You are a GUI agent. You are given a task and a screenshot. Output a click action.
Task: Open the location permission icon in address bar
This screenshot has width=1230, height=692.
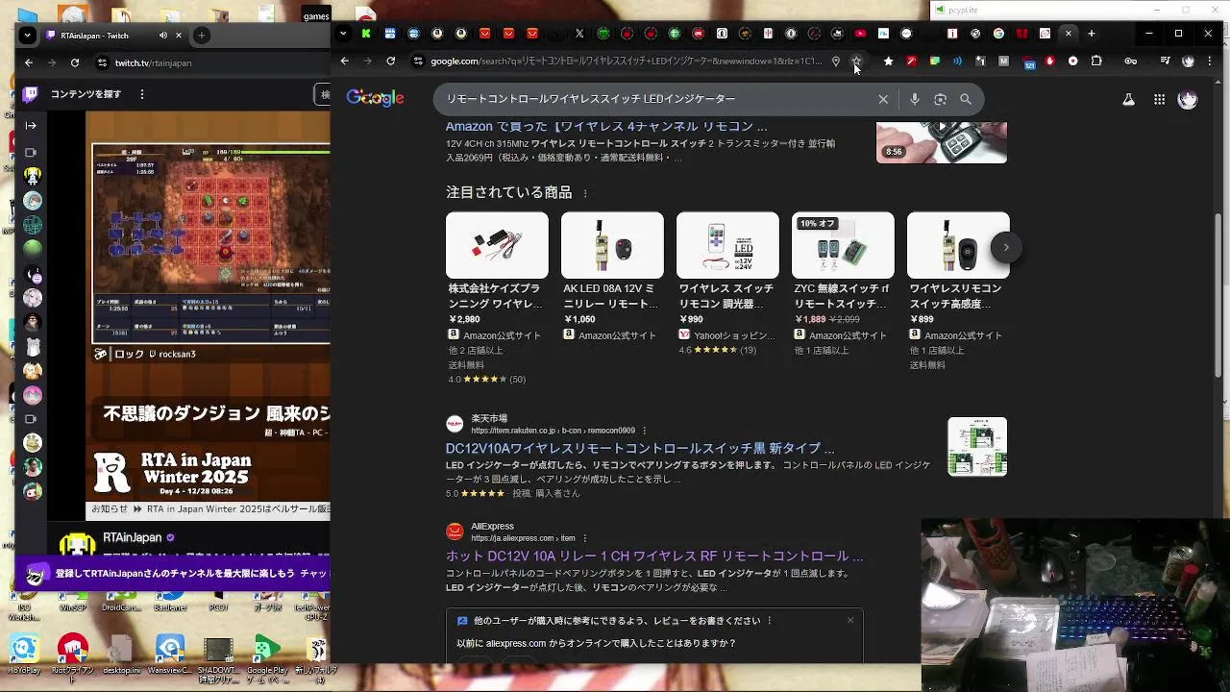[x=836, y=61]
